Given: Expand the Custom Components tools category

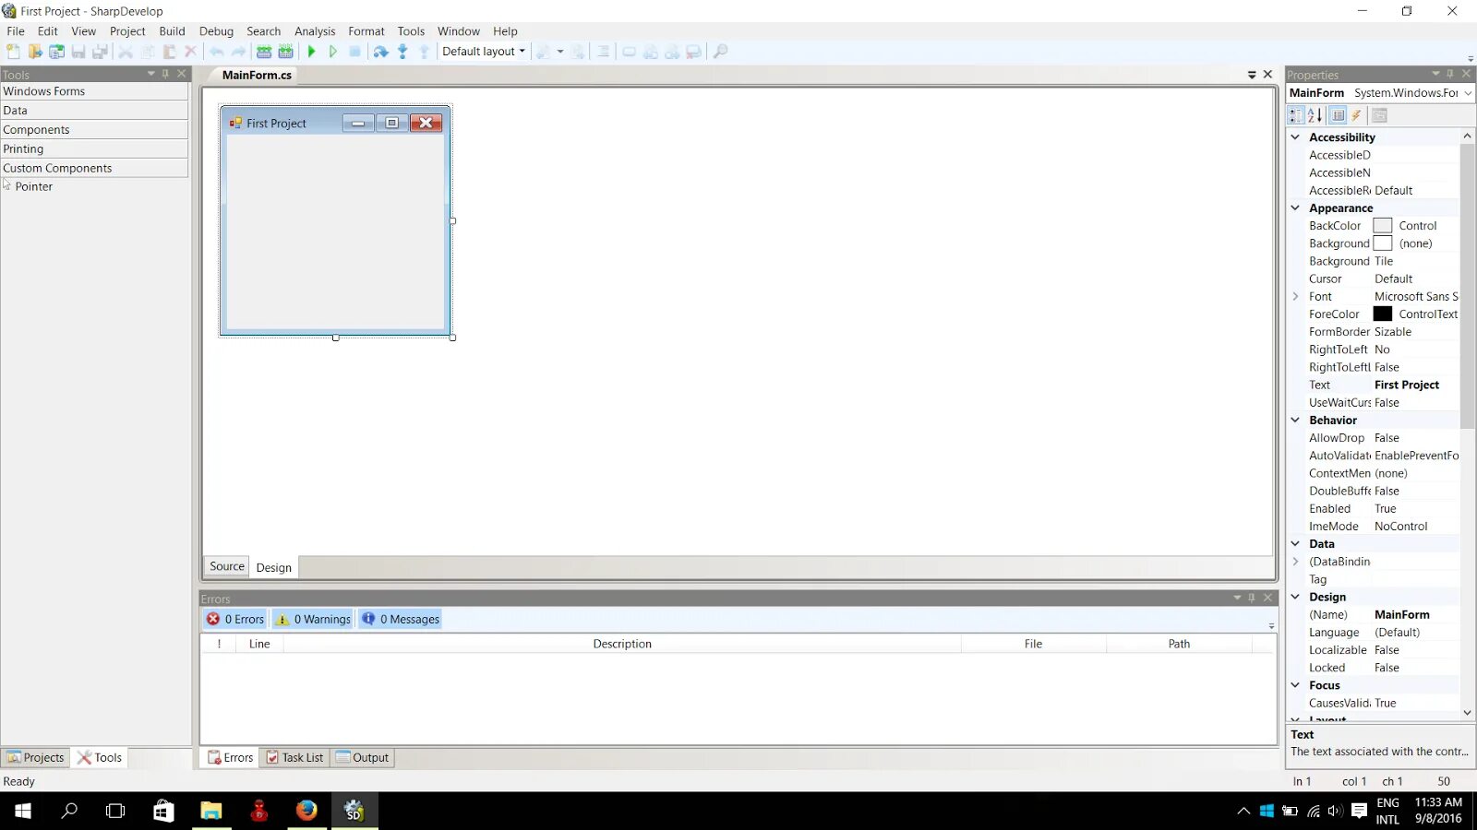Looking at the screenshot, I should click(94, 169).
